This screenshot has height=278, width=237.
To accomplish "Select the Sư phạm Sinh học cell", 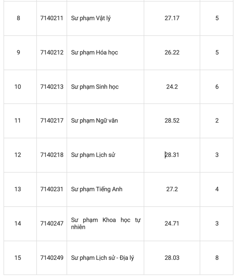I will coord(105,87).
